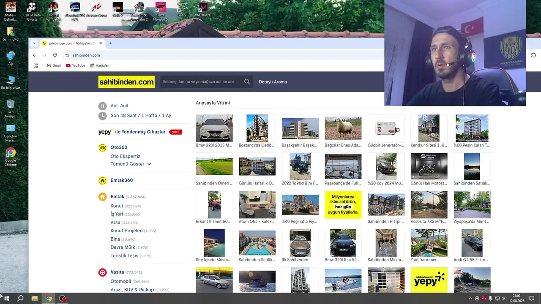Focus the Kelime, ilan no search field

(202, 82)
